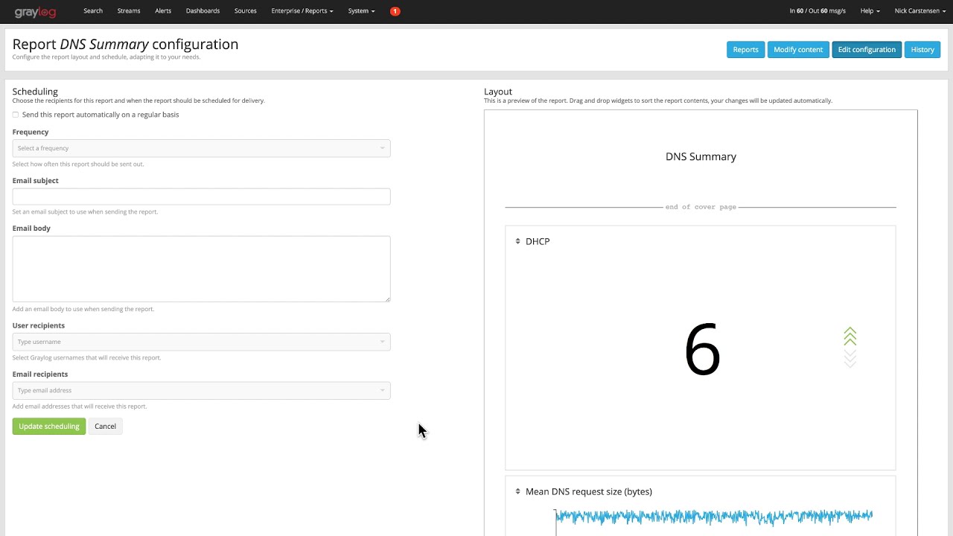Viewport: 953px width, 536px height.
Task: Enable sending this report automatically
Action: coord(16,115)
